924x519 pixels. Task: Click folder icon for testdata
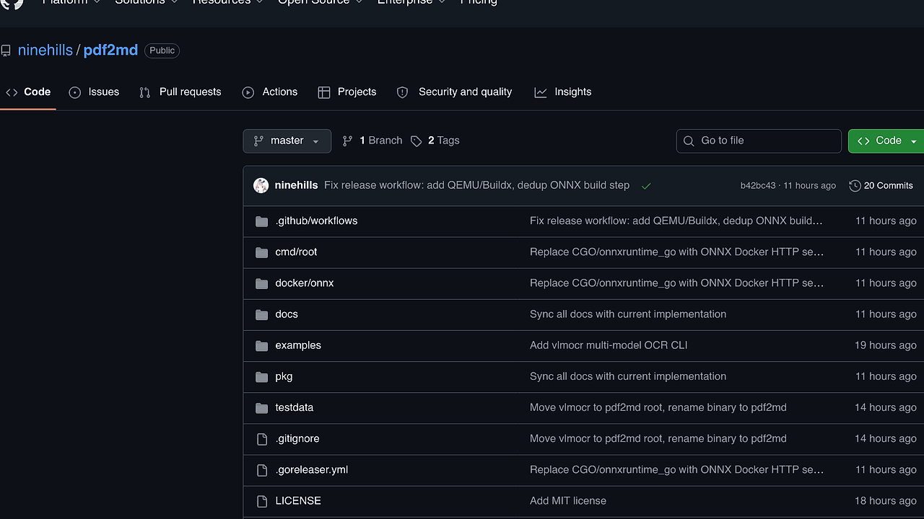(262, 407)
